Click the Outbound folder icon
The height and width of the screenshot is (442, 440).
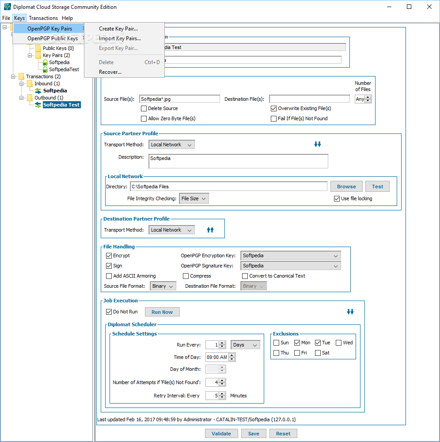pyautogui.click(x=30, y=98)
